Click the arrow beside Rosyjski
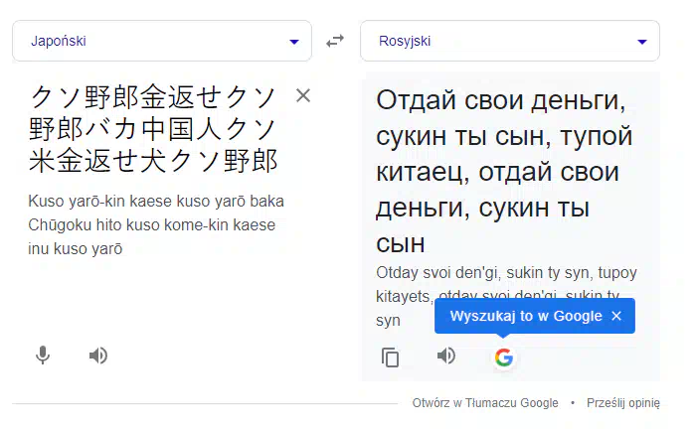 [642, 42]
